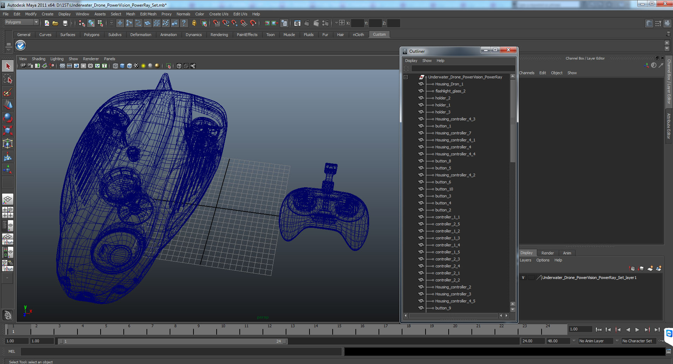
Task: Click the textured checker sphere icon
Action: tap(136, 66)
